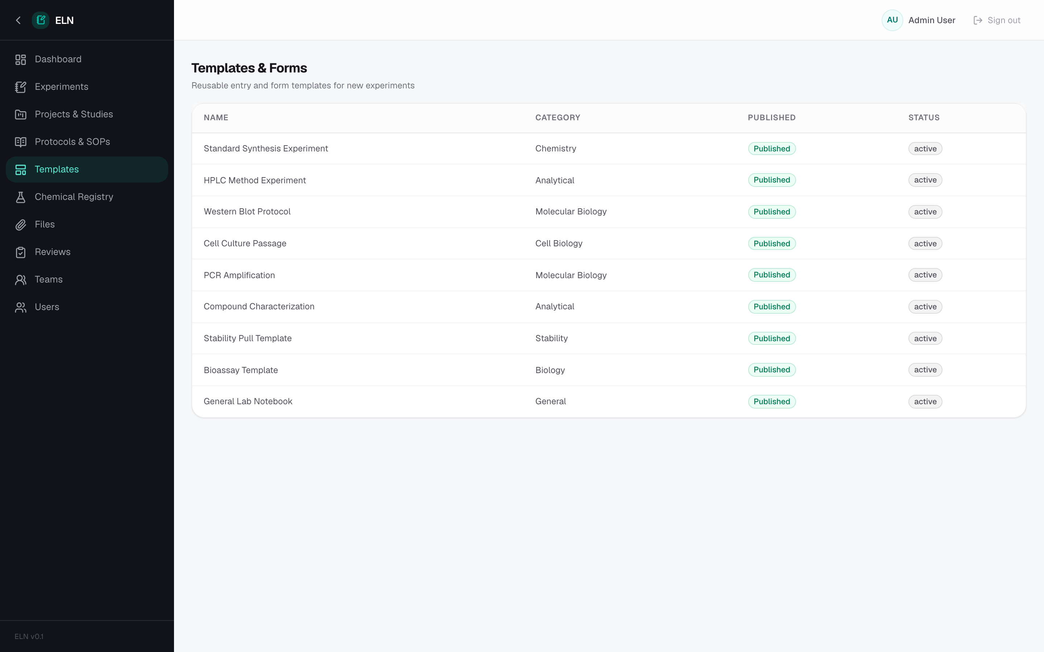Click the CATEGORY column header

click(x=558, y=118)
